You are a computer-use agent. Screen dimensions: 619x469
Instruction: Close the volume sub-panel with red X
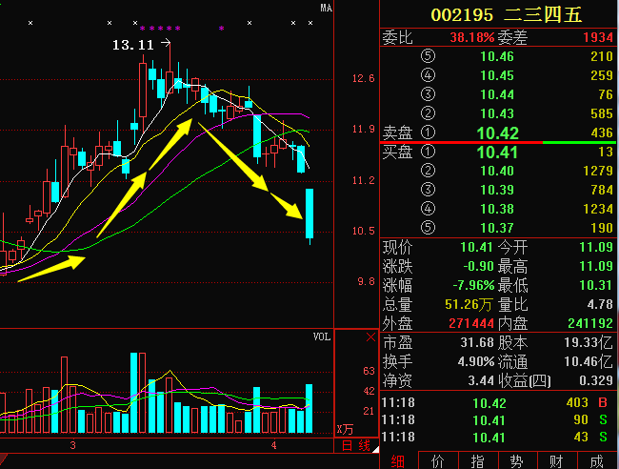pos(370,337)
